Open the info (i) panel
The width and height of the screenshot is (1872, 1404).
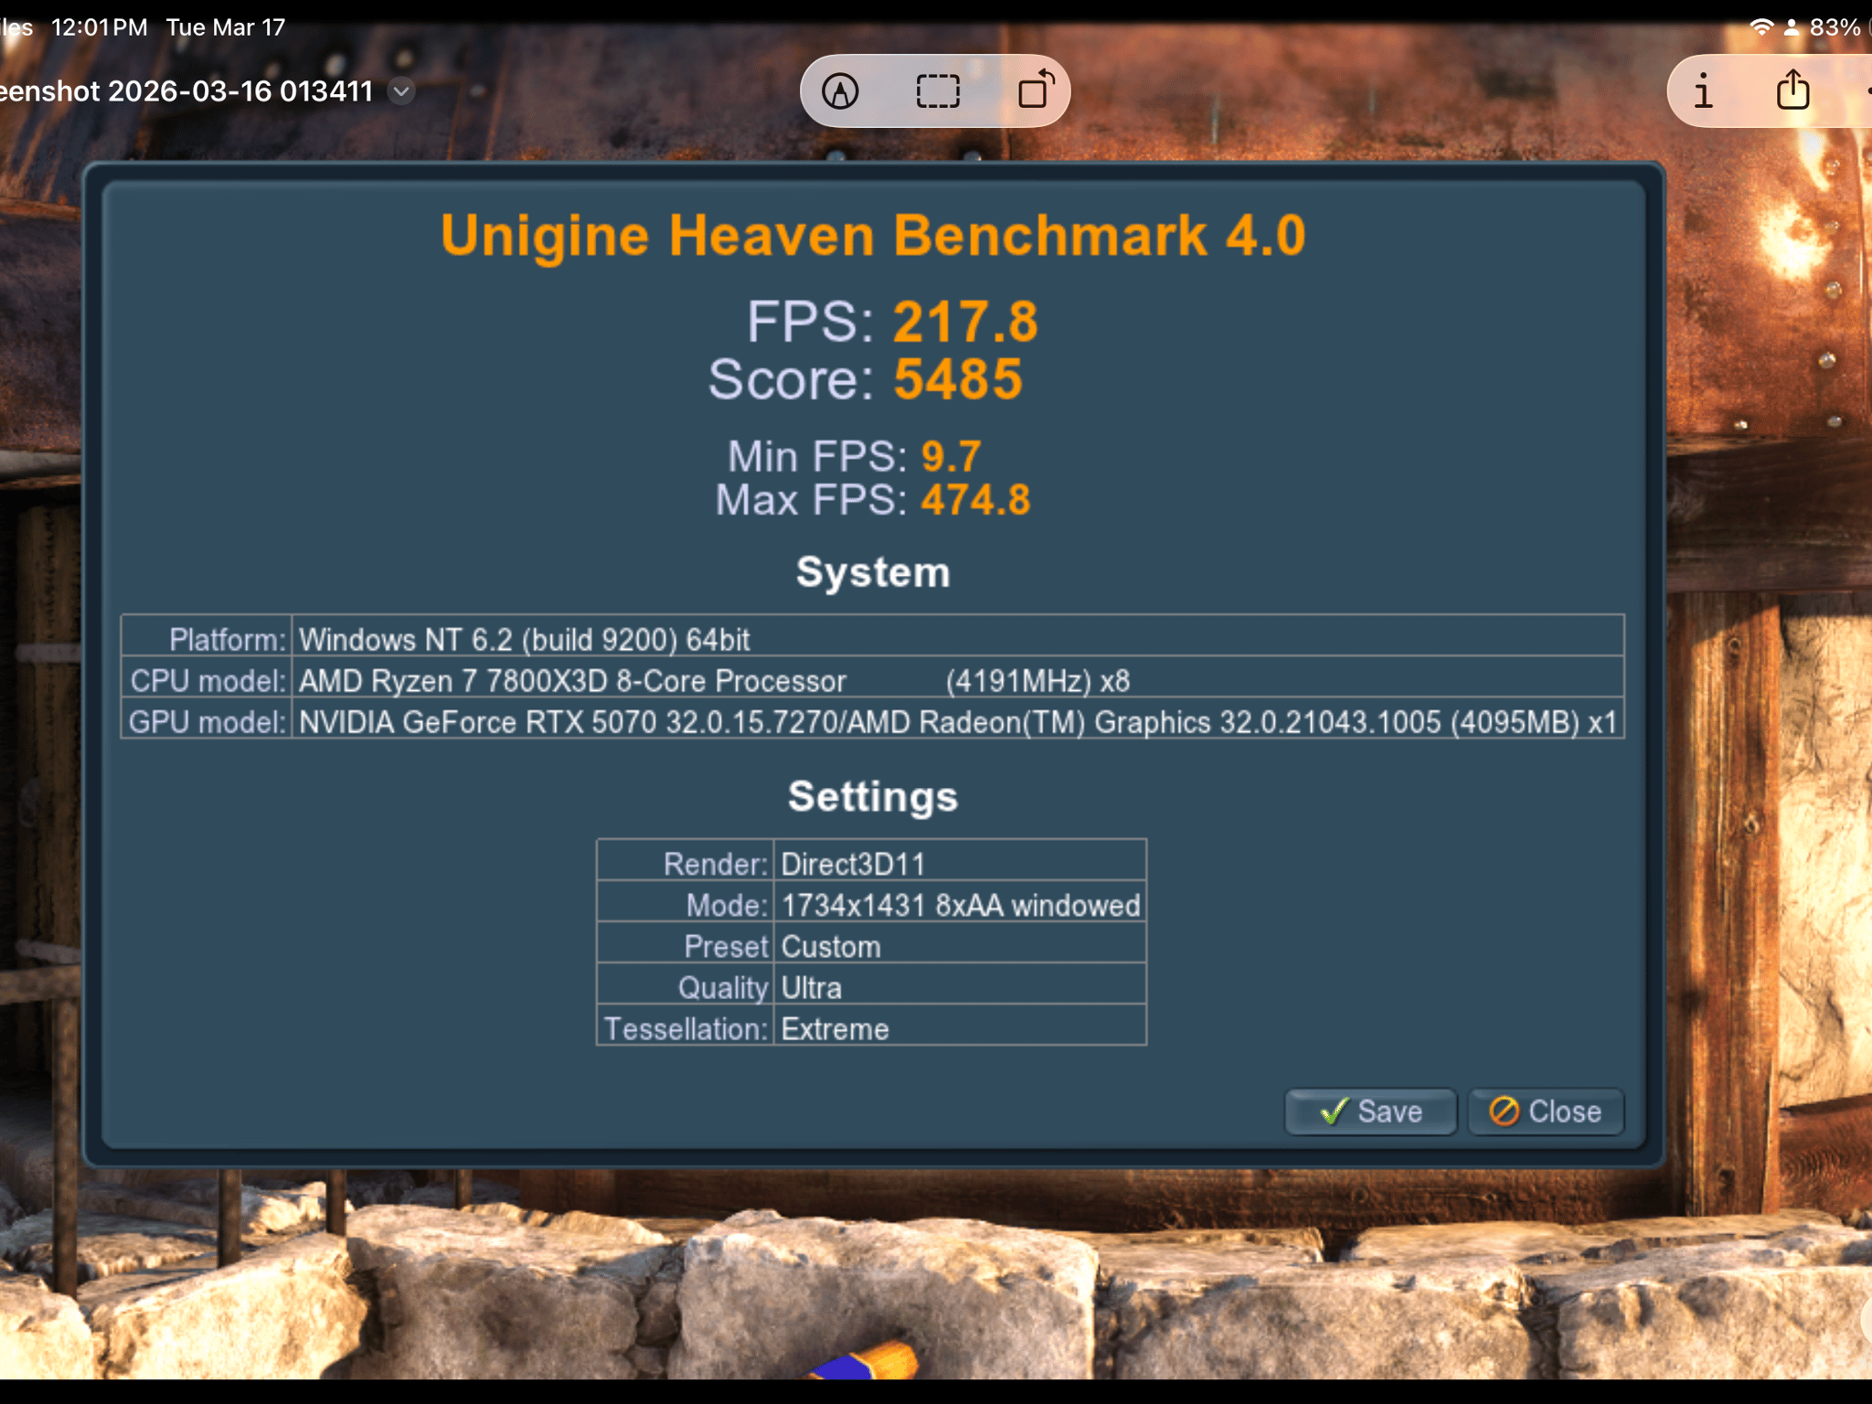(x=1703, y=91)
